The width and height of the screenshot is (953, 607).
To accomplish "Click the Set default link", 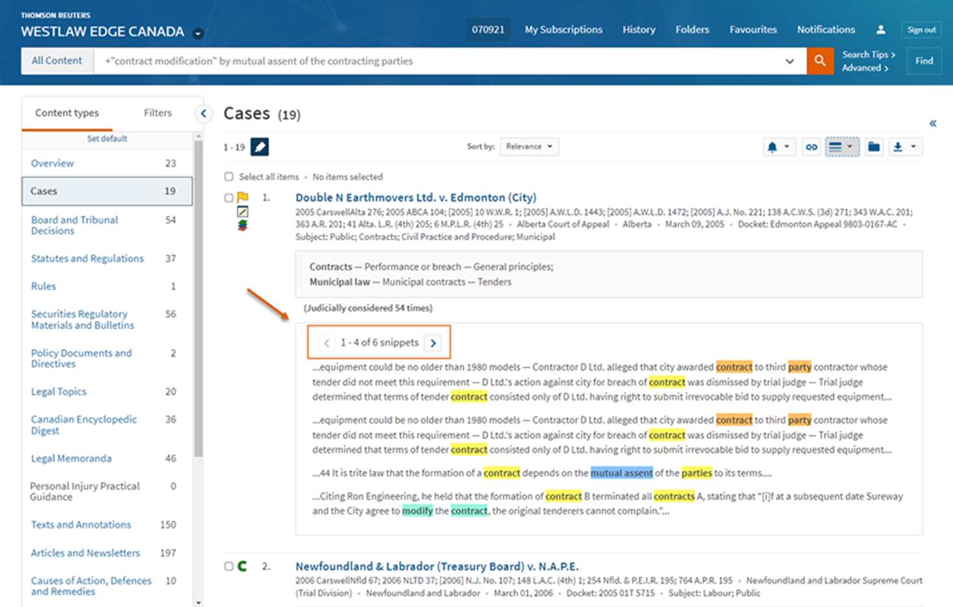I will pos(107,138).
